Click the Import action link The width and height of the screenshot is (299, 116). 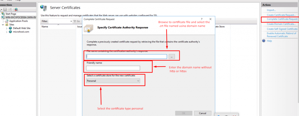click(271, 10)
